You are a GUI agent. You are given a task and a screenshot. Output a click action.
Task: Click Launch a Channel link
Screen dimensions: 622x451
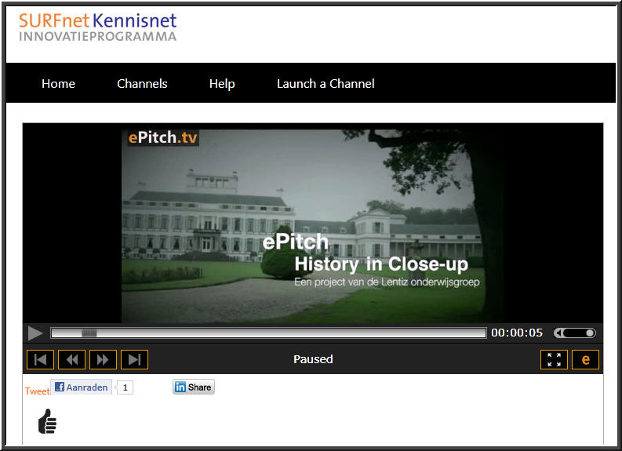coord(326,84)
